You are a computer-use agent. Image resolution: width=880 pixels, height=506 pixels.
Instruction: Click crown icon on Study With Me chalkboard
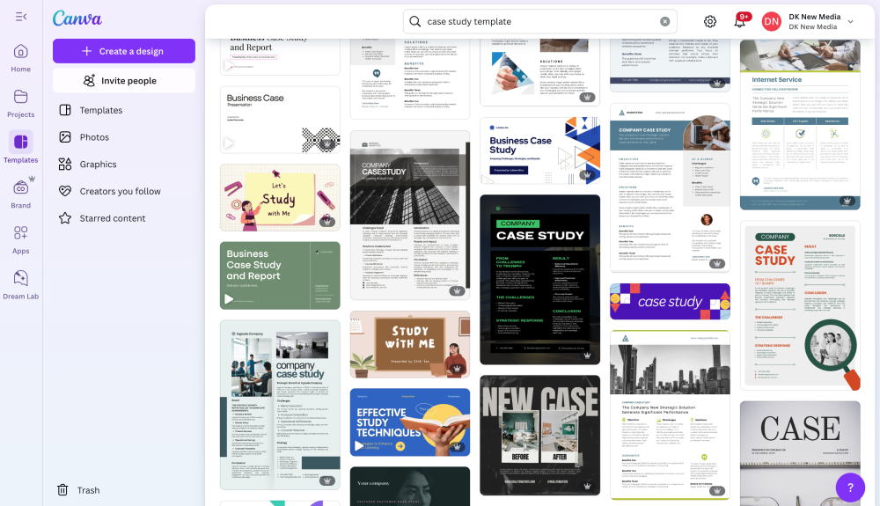[x=457, y=368]
